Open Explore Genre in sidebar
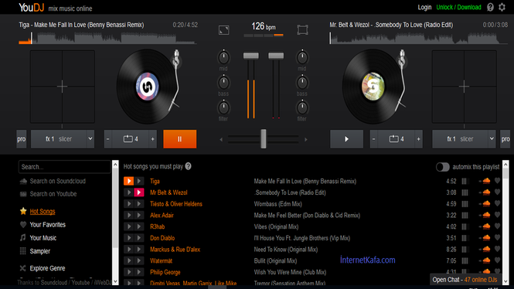 pos(47,268)
